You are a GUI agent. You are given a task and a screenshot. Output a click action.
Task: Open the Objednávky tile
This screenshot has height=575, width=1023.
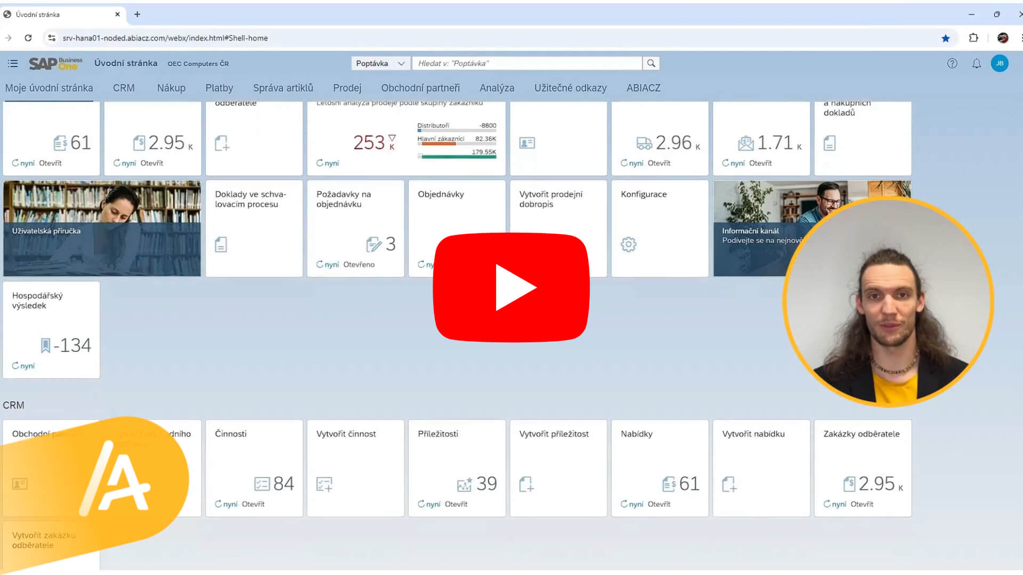[457, 228]
